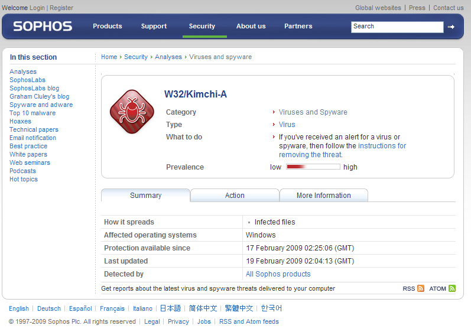
Task: Click the RSS text link
Action: pos(408,288)
